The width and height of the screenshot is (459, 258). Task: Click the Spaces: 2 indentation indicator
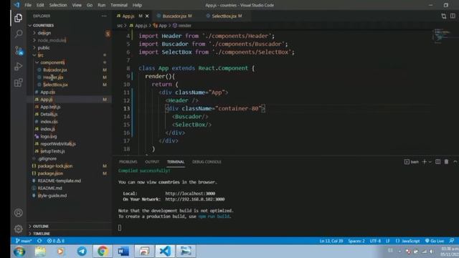pyautogui.click(x=356, y=241)
